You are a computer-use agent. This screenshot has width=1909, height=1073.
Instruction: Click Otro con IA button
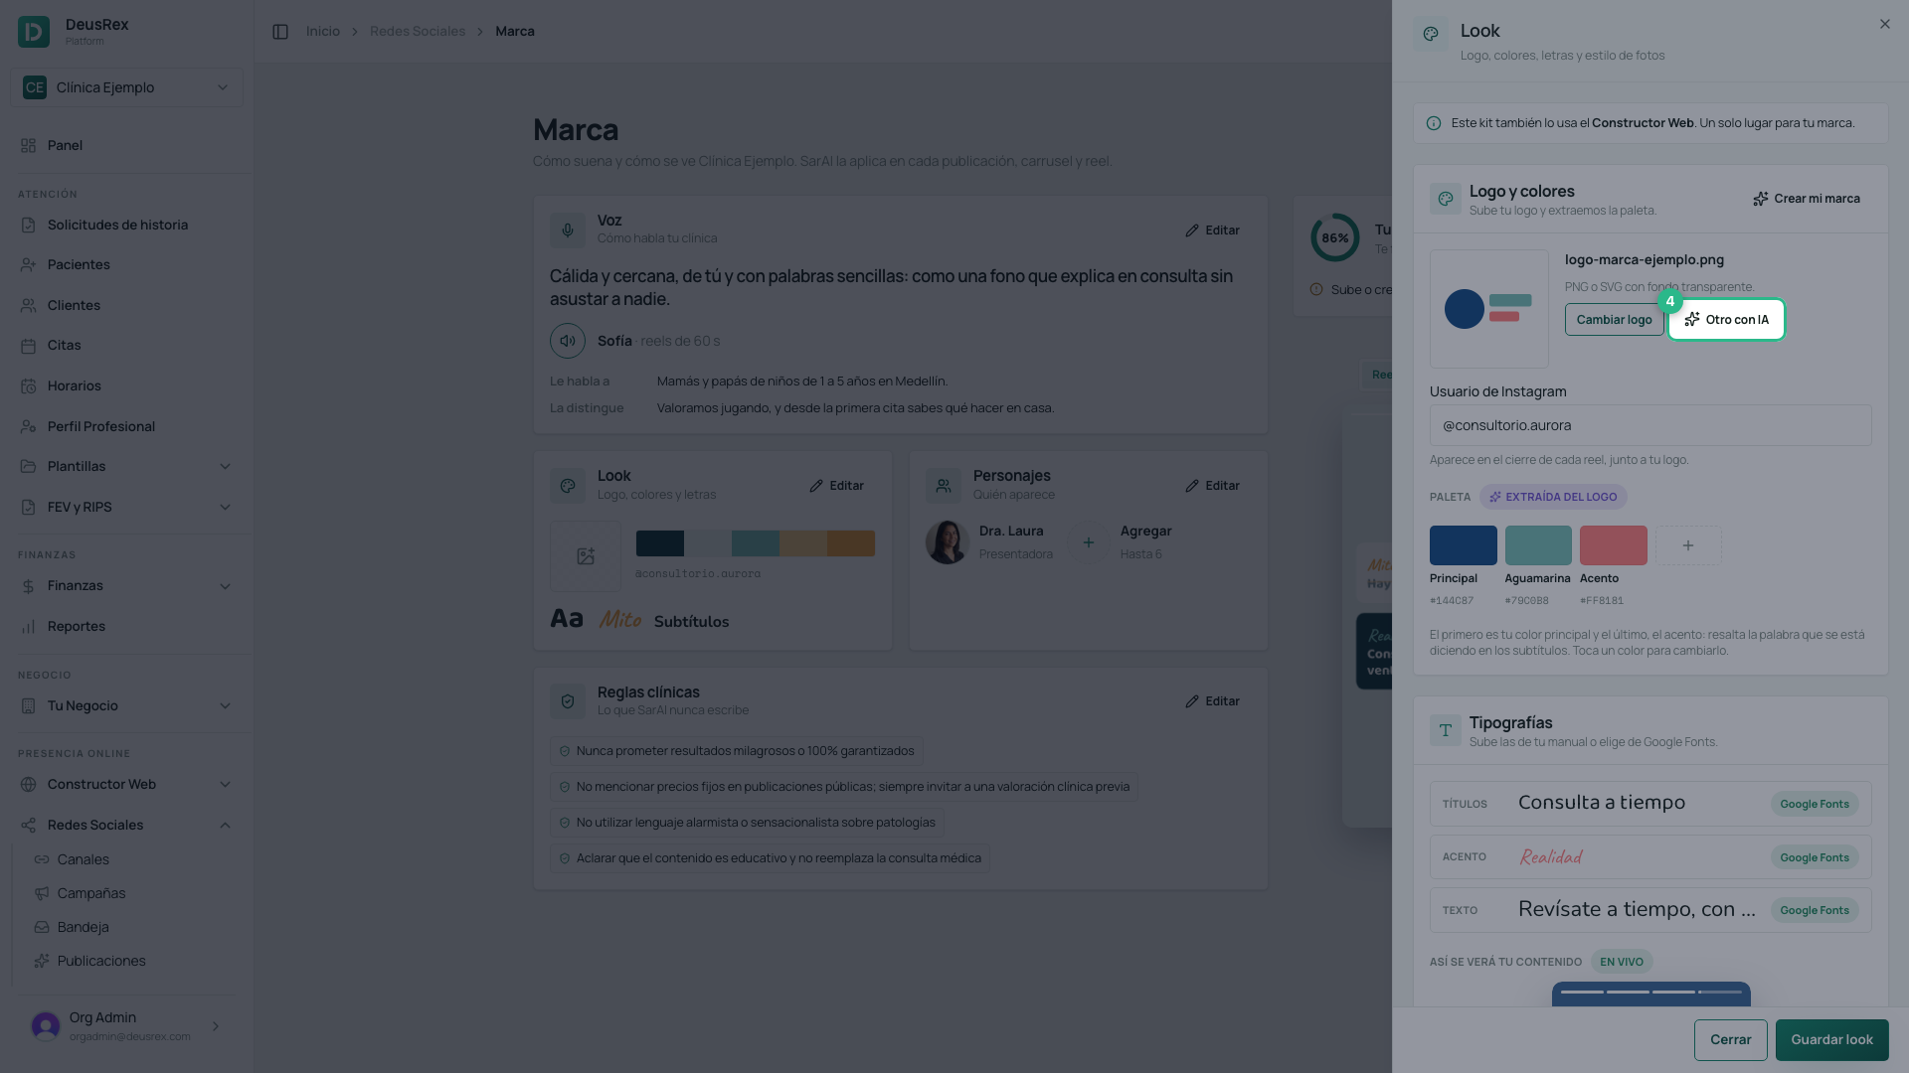coord(1726,320)
